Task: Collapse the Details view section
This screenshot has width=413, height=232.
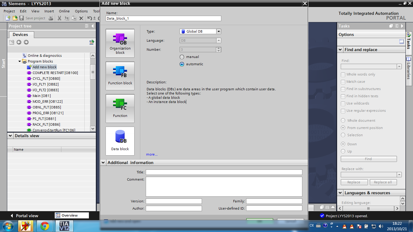Action: (x=10, y=136)
